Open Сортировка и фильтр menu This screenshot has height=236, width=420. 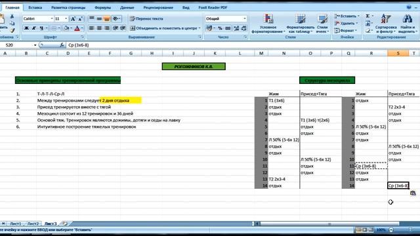click(x=386, y=24)
